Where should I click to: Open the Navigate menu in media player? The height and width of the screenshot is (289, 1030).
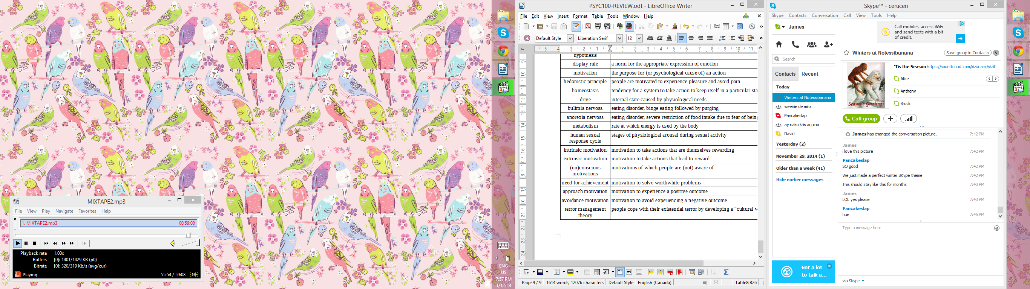click(64, 211)
